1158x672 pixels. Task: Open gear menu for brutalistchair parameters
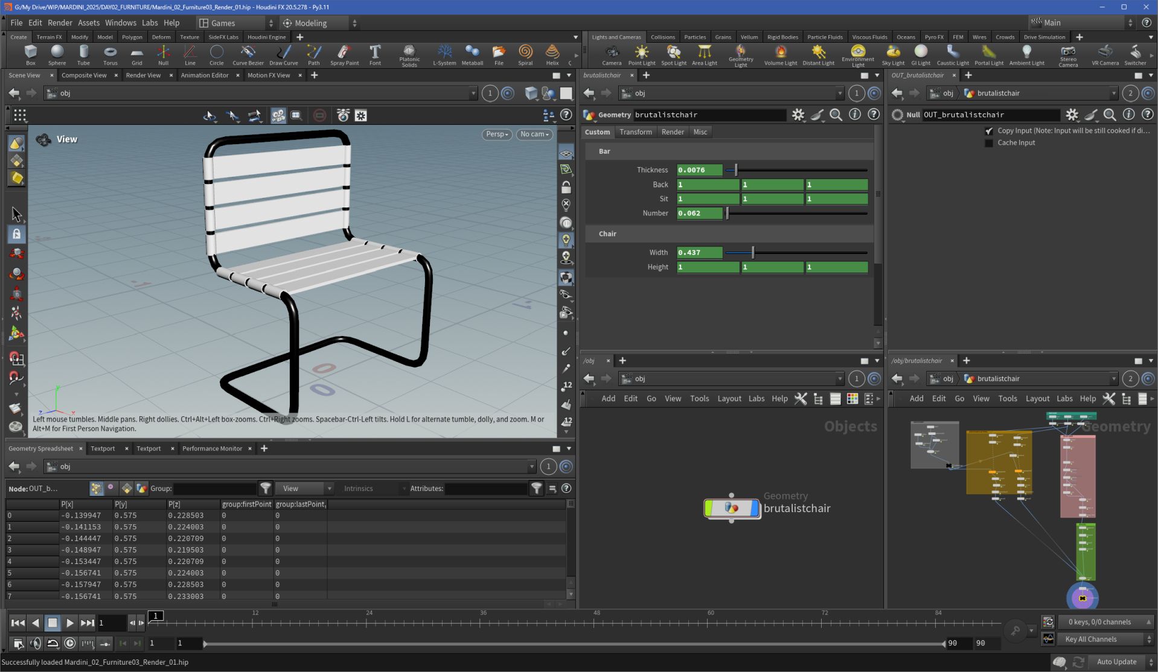click(x=798, y=115)
